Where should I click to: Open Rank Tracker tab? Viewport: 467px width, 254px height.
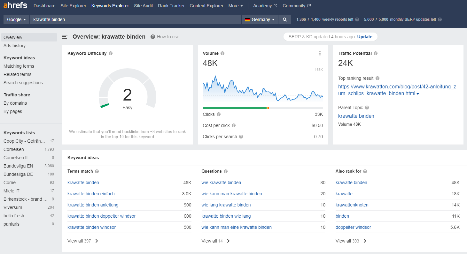(x=171, y=6)
